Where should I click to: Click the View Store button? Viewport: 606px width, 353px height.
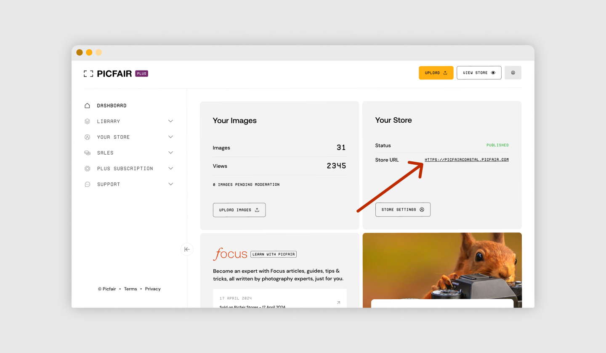(479, 73)
